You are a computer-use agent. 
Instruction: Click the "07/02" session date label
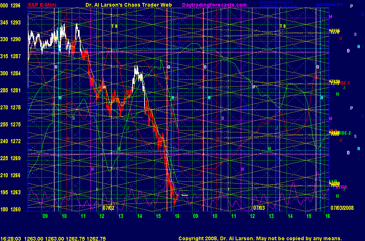click(x=109, y=208)
